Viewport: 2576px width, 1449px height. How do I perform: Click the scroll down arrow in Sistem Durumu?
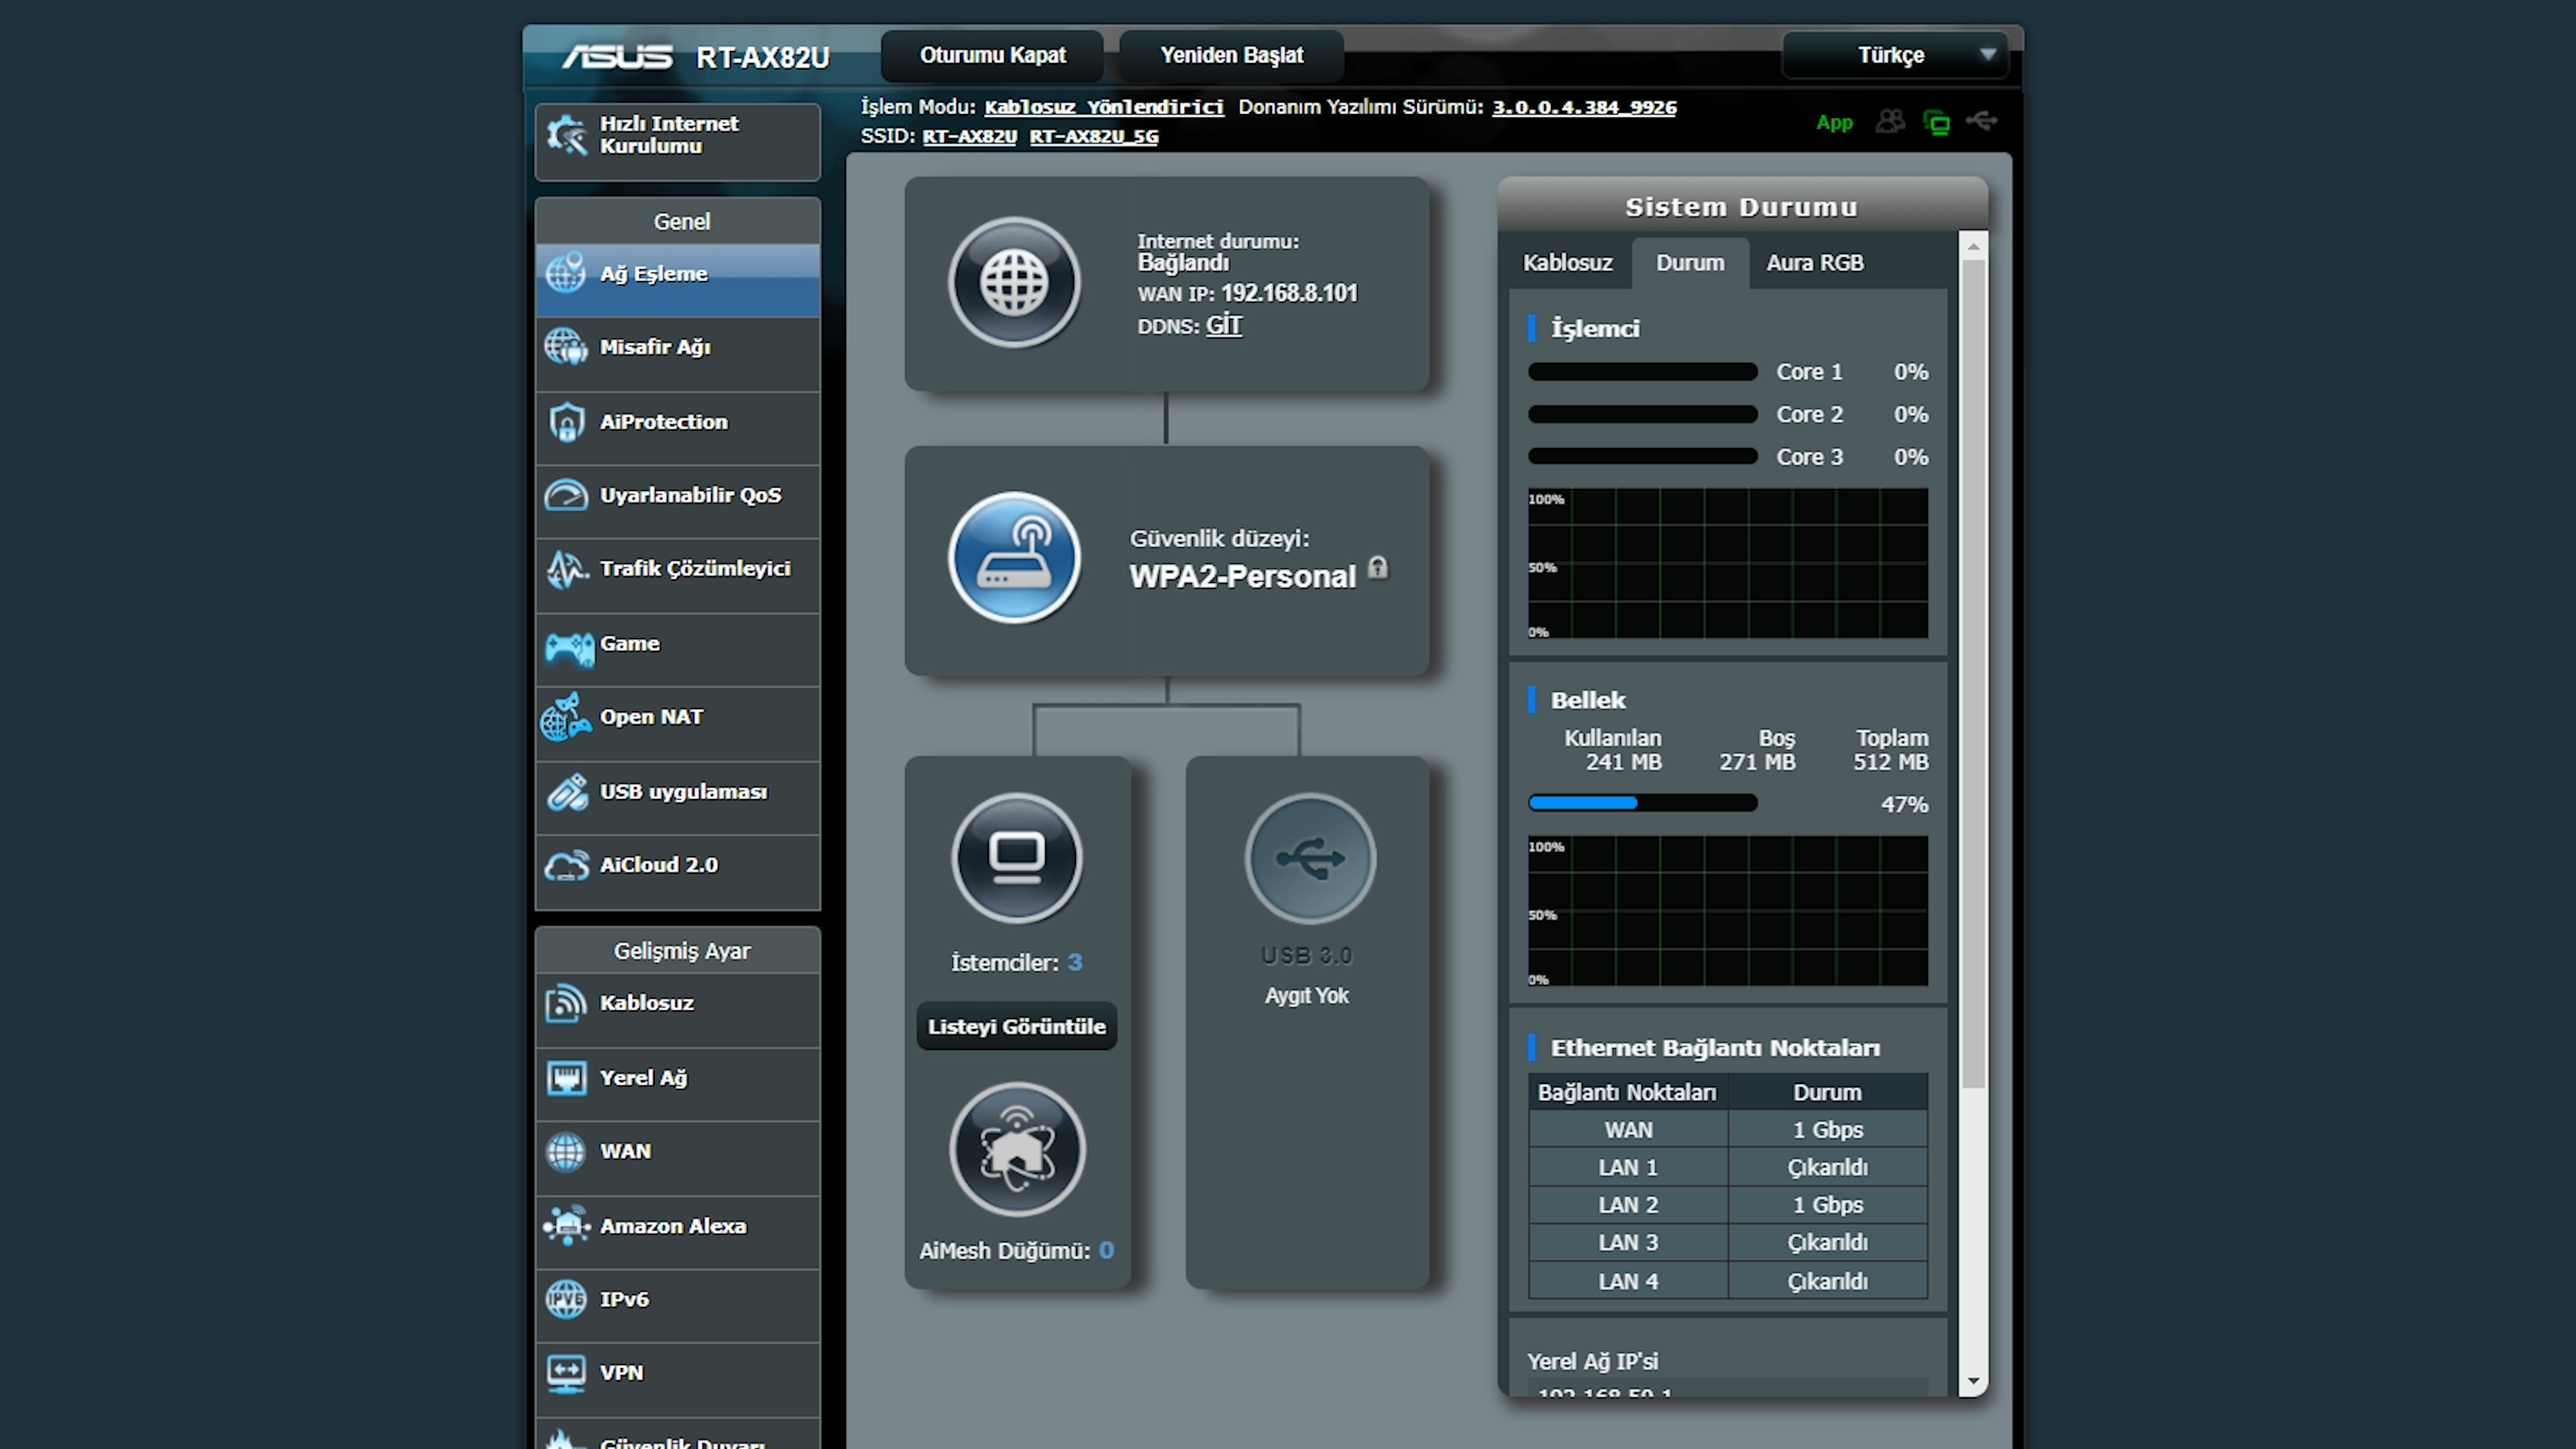(x=1973, y=1382)
